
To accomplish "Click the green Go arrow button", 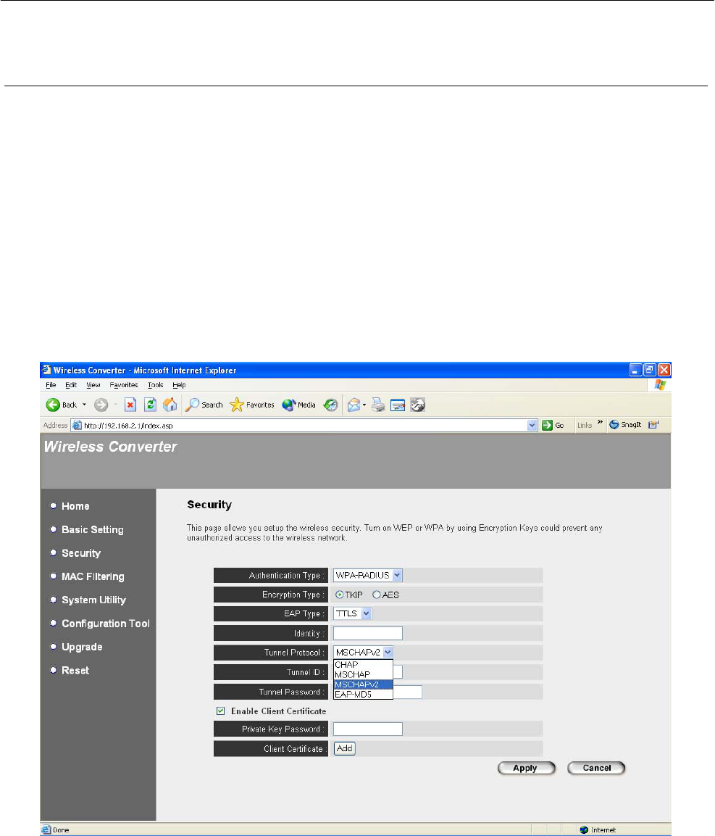I will [547, 425].
